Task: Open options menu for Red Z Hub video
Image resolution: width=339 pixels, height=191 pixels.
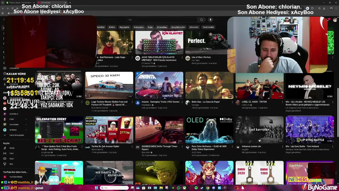Action: pos(82,146)
